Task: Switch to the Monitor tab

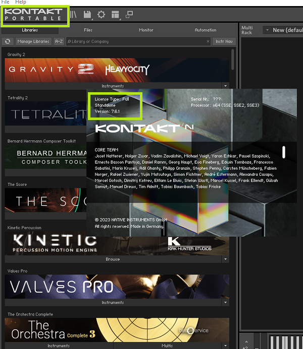Action: (146, 30)
